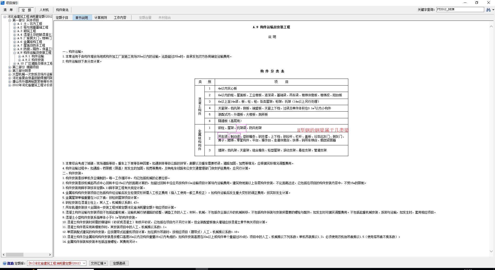Open the 定额子目 sub-tab
Image resolution: width=495 pixels, height=270 pixels.
(62, 18)
